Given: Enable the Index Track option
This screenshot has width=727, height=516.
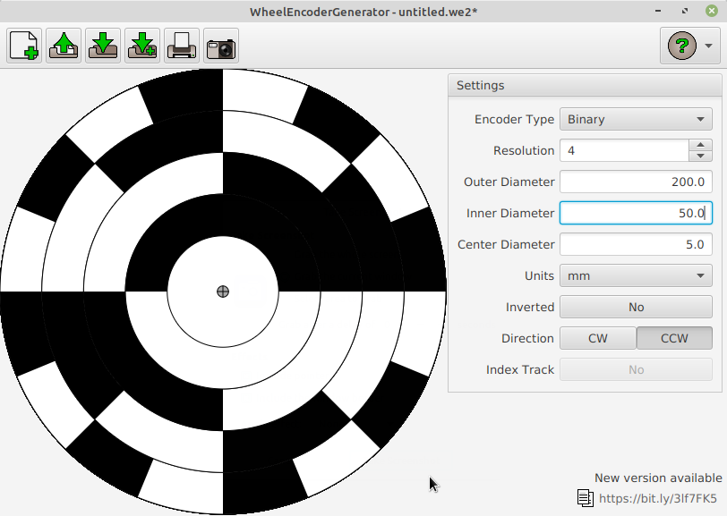Looking at the screenshot, I should point(636,369).
